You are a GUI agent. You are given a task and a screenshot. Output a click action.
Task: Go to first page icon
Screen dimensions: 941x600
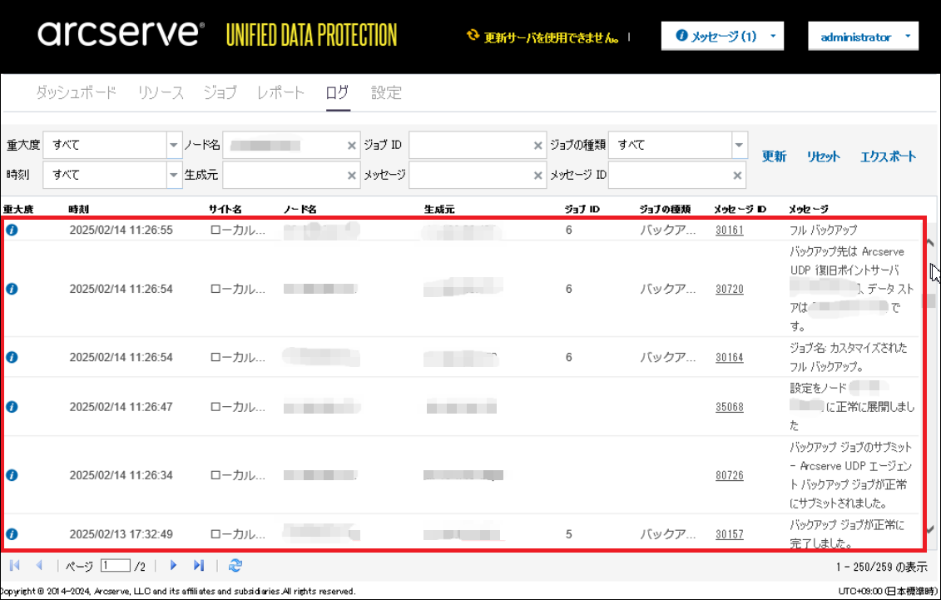coord(15,565)
